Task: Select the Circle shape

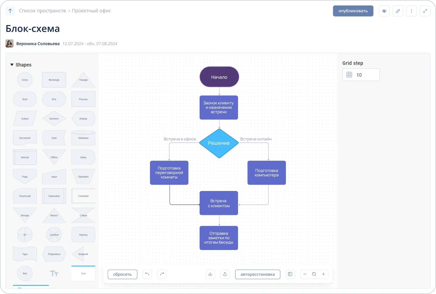Action: (x=25, y=80)
